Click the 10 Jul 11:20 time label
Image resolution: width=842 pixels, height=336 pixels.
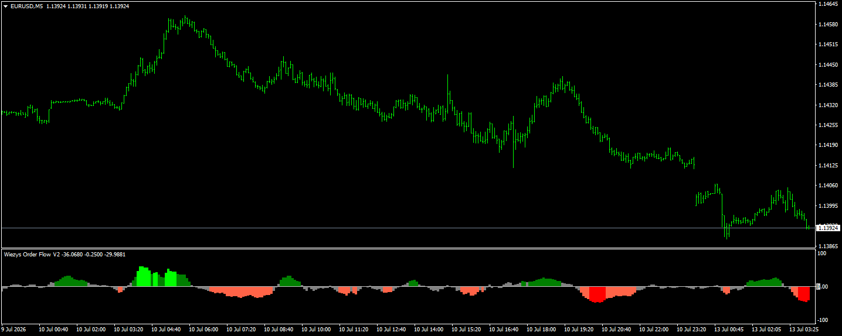[354, 330]
